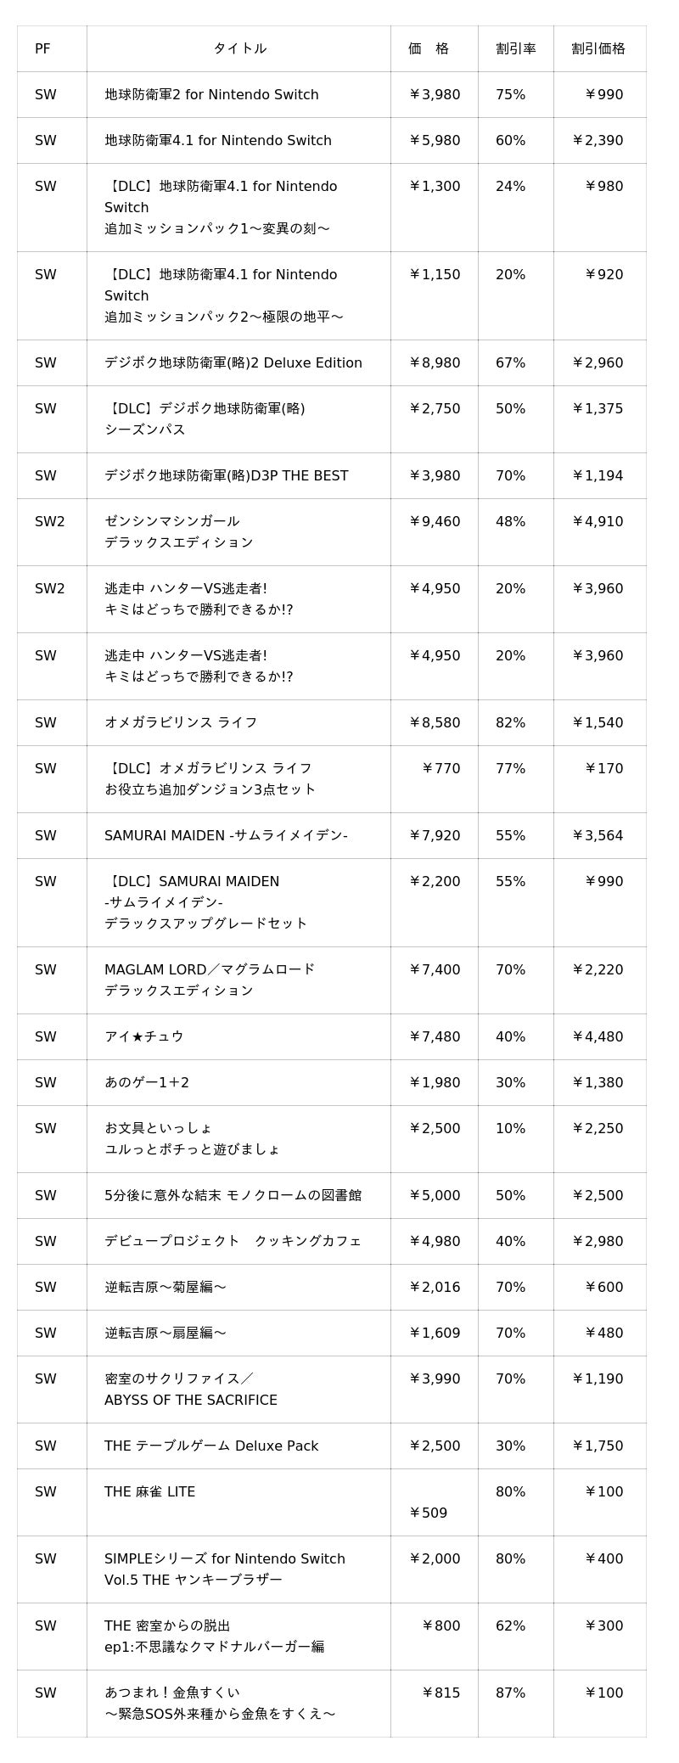Image resolution: width=679 pixels, height=1763 pixels.
Task: Click SAMURAI MAIDEN -サムライメイデン- title
Action: pos(226,835)
